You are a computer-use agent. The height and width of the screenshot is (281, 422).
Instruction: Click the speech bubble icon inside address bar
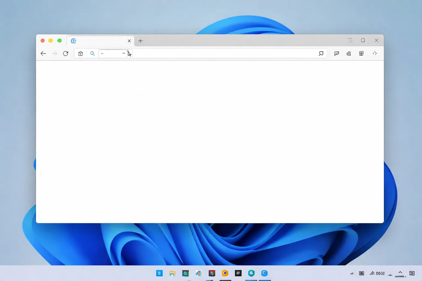[x=321, y=54]
